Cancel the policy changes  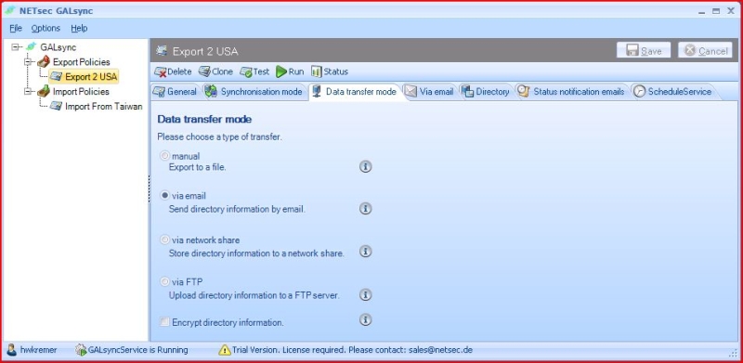pyautogui.click(x=706, y=50)
